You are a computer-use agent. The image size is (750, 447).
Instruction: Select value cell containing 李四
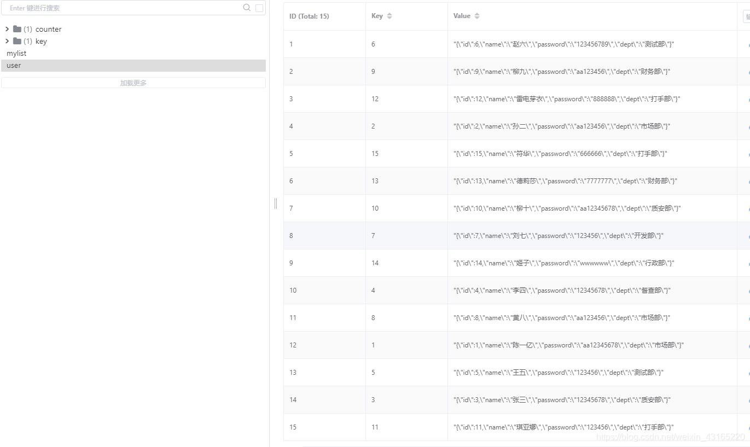point(592,291)
